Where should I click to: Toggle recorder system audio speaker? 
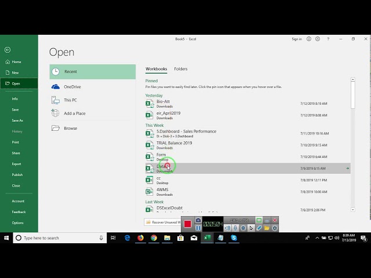coord(227,228)
